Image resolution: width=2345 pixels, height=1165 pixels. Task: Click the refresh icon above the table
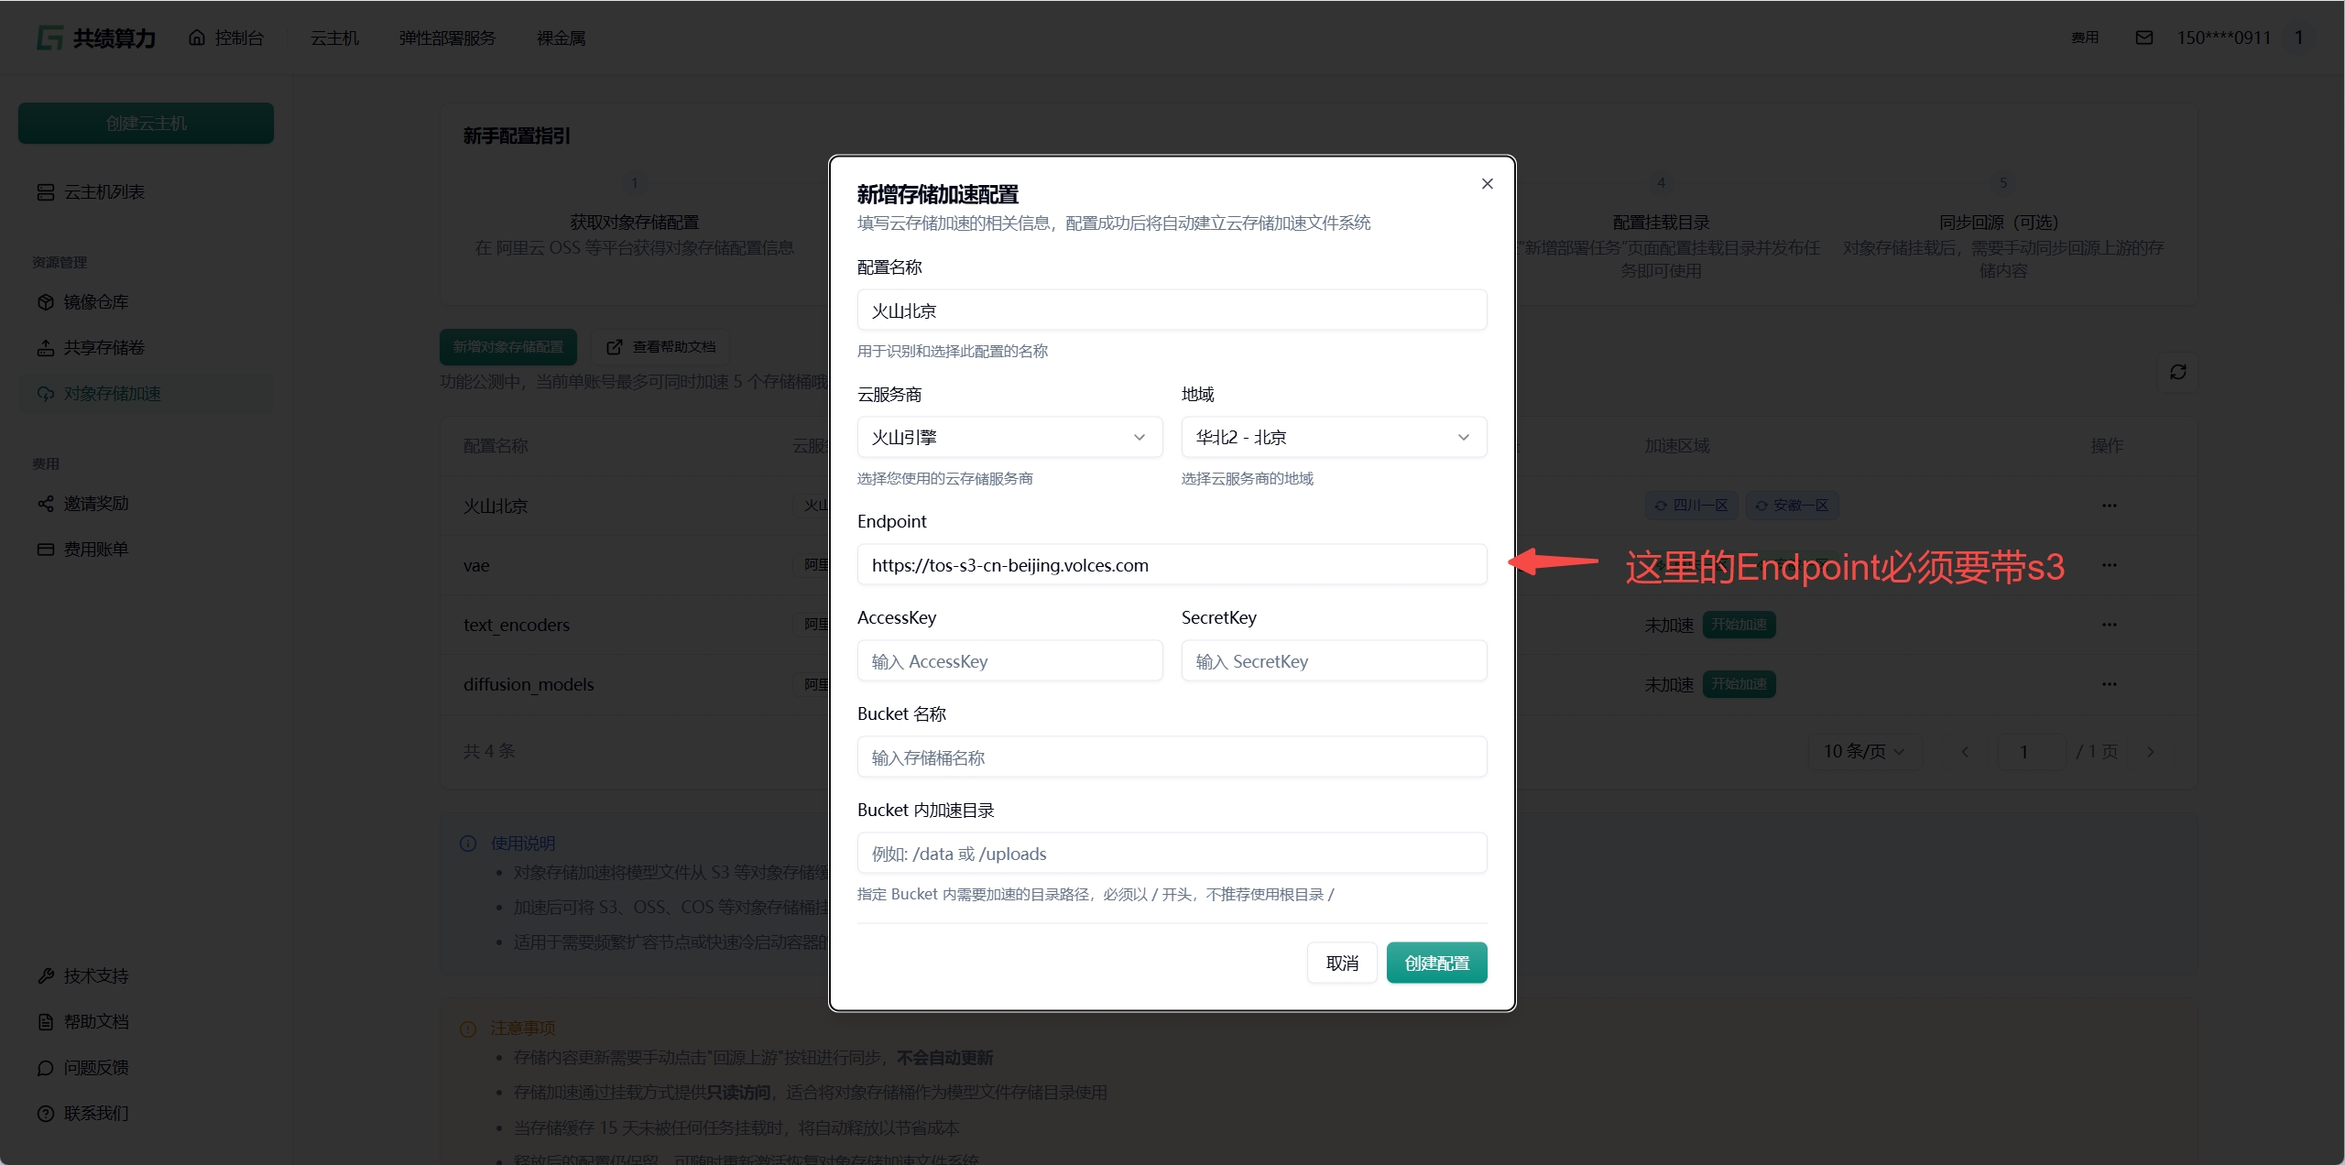2177,372
